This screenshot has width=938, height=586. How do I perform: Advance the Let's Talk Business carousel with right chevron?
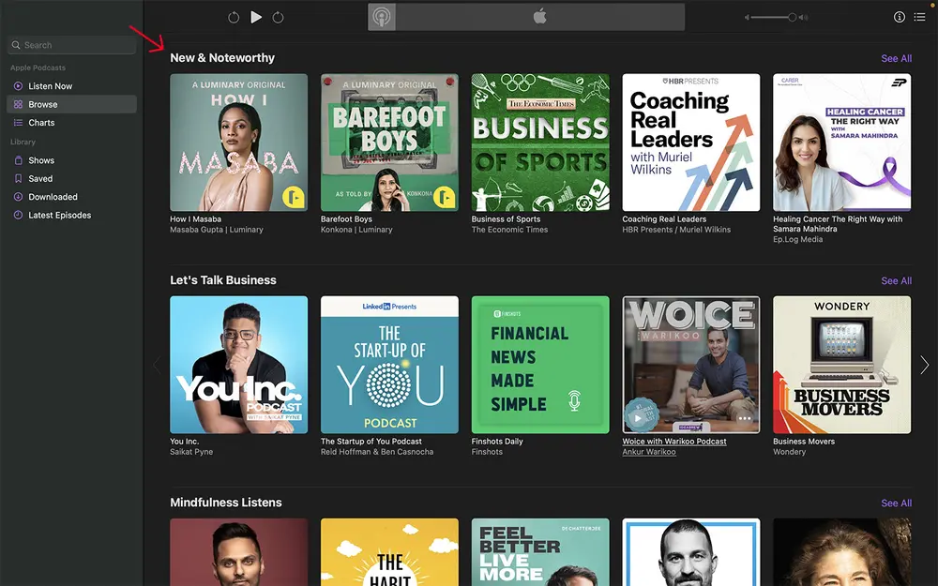[924, 366]
